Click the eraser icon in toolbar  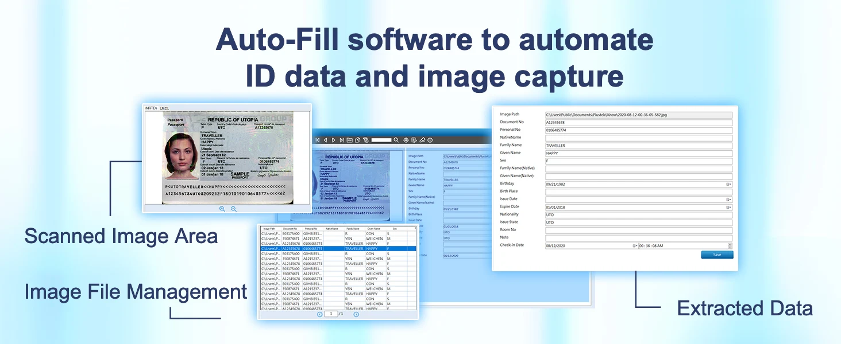coord(422,140)
